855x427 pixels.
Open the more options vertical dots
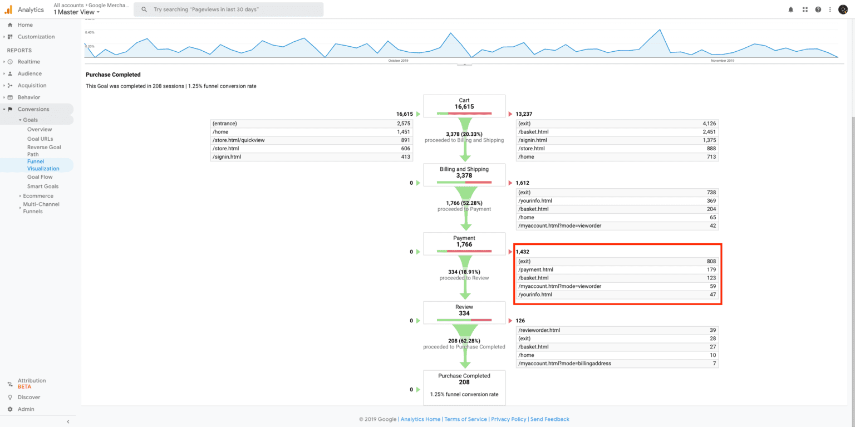(x=831, y=9)
